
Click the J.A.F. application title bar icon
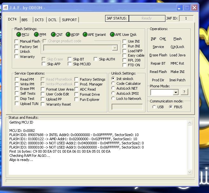tap(5, 7)
